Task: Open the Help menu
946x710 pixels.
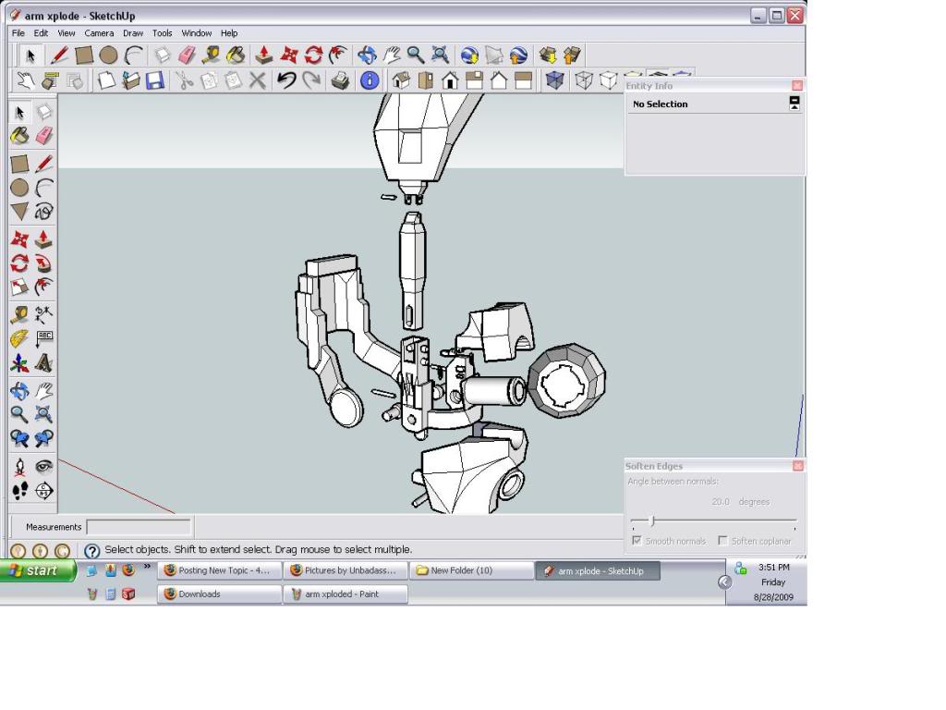Action: 229,33
